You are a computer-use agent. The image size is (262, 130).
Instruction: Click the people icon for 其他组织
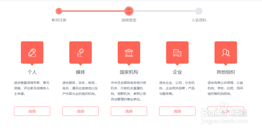tap(226, 53)
